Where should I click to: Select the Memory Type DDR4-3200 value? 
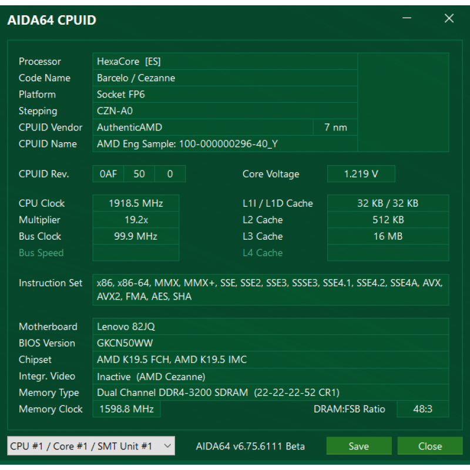point(271,392)
